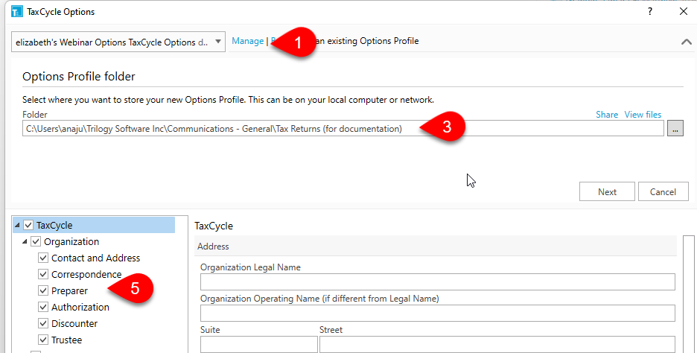This screenshot has height=353, width=697.
Task: Collapse the TaxCycle tree node
Action: tap(17, 226)
